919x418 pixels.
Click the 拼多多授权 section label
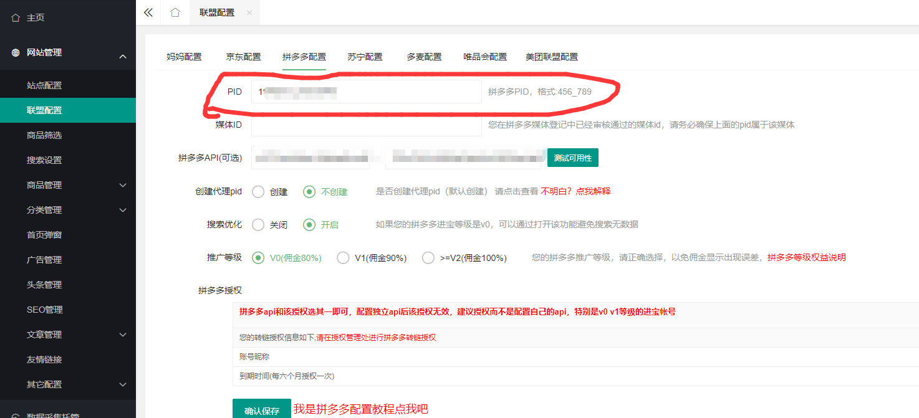tap(219, 290)
